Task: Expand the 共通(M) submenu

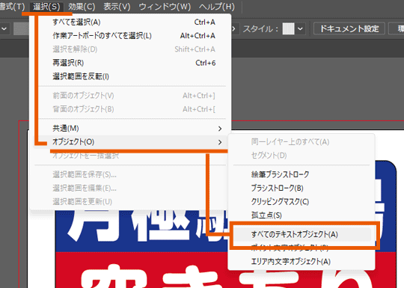Action: (130, 128)
